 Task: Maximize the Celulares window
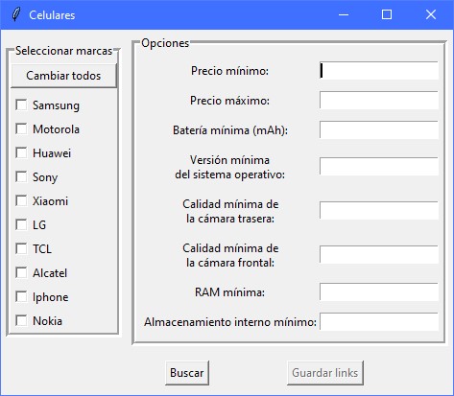(x=387, y=14)
